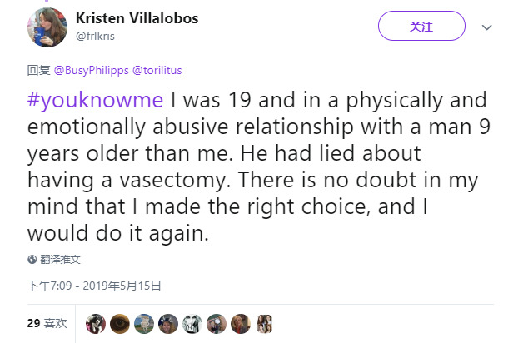Click the globe translate icon
The image size is (518, 343).
click(x=32, y=260)
